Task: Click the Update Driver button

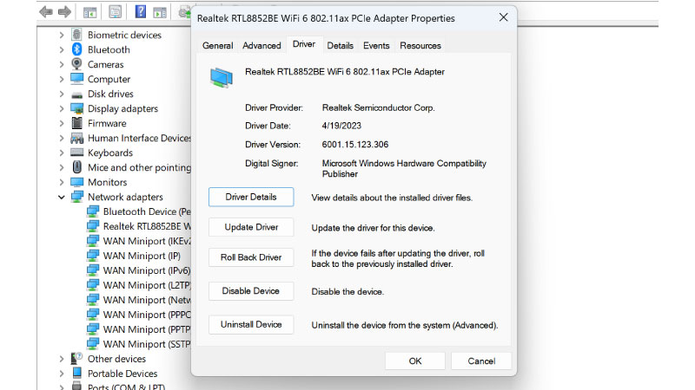Action: click(x=251, y=228)
